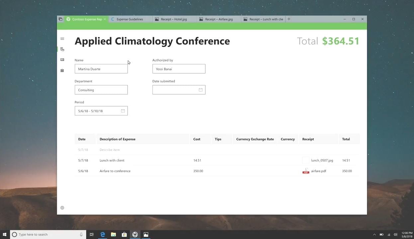
Task: Click Cortana microphone icon
Action: pyautogui.click(x=81, y=234)
